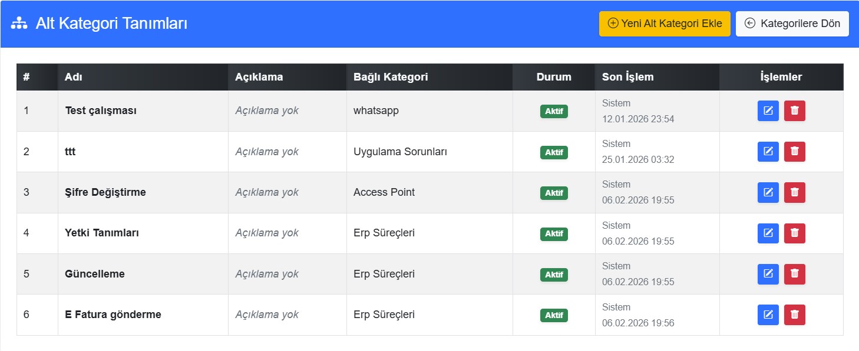Click 'Yeni Alt Kategori Ekle' button
The width and height of the screenshot is (859, 351).
(x=665, y=24)
